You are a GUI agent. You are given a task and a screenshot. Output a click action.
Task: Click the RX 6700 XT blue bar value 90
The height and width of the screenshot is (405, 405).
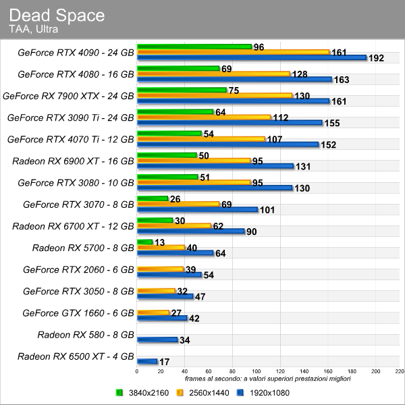click(252, 232)
